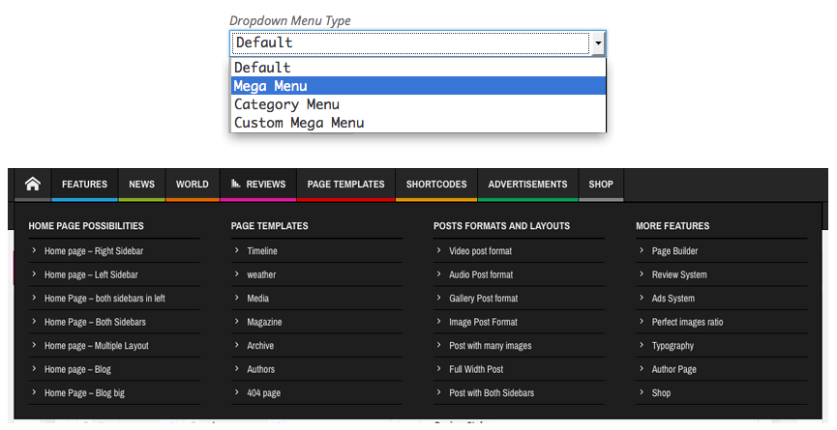Open the Shortcodes menu item
This screenshot has width=837, height=430.
(436, 185)
